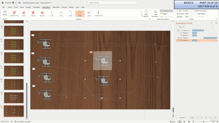The width and height of the screenshot is (219, 123).
Task: Choose the Arcs motion path
Action: tap(61, 14)
